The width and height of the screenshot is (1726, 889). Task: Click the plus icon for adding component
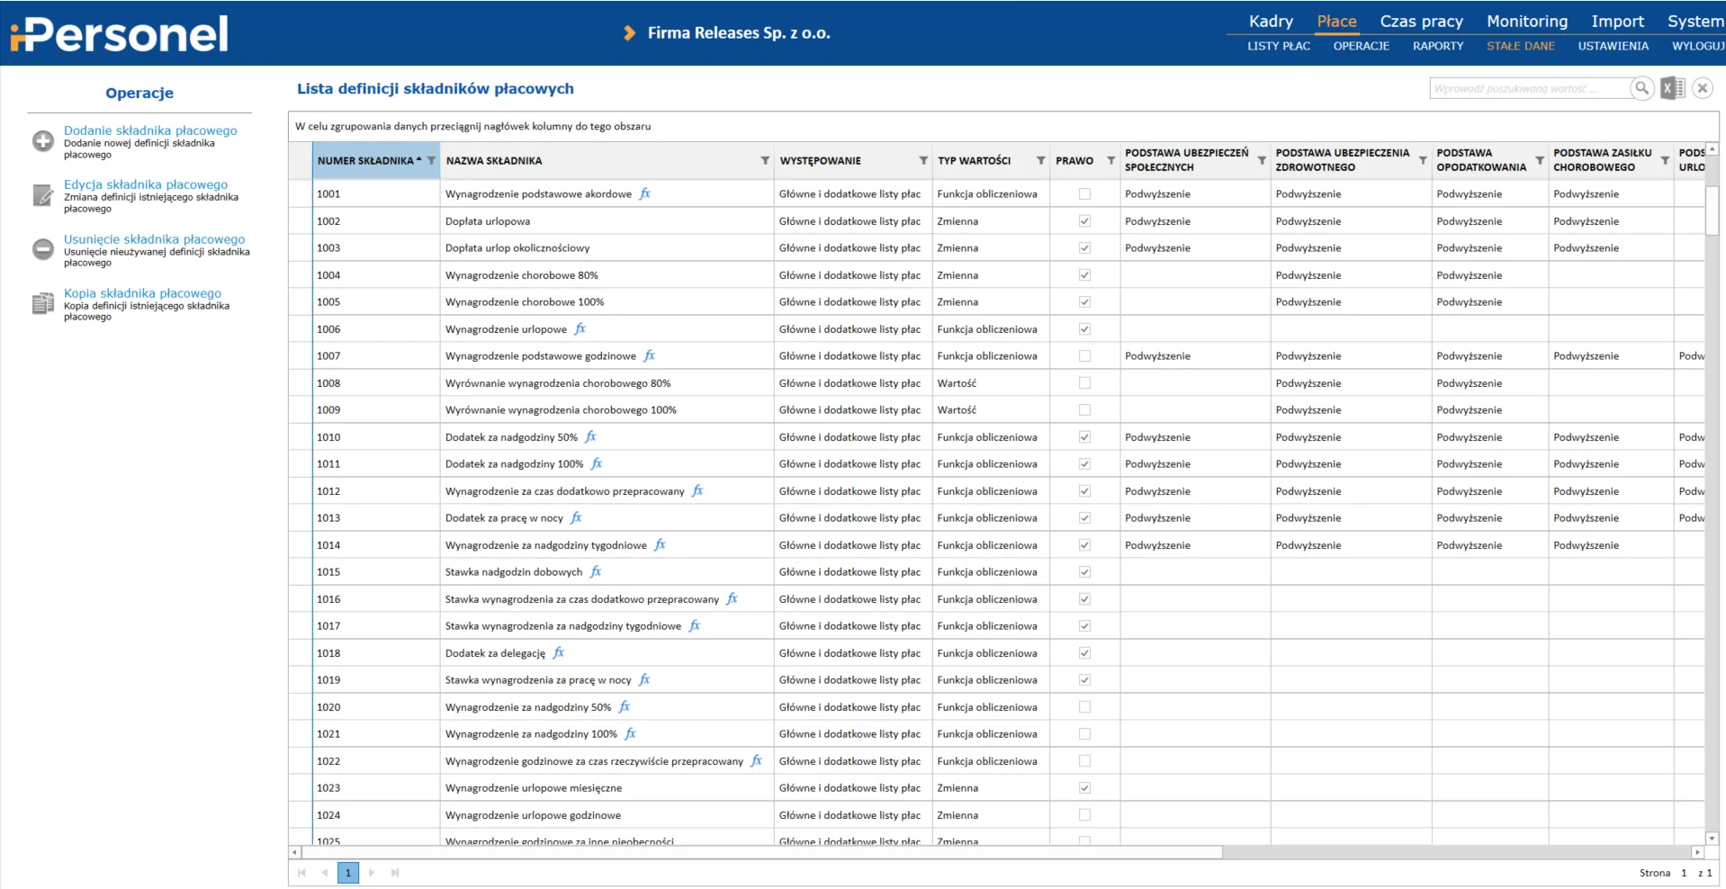43,141
